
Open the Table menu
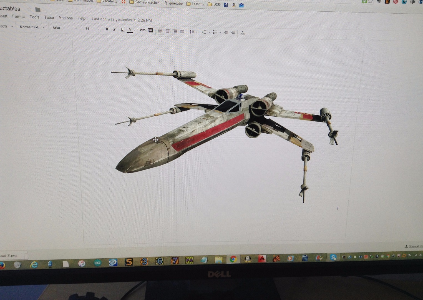(x=49, y=17)
